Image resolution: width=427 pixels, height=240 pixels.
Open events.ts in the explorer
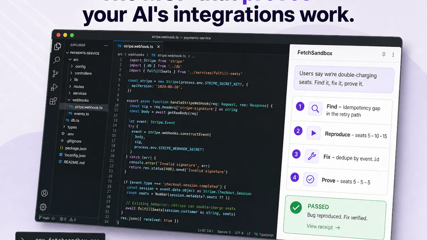click(79, 114)
